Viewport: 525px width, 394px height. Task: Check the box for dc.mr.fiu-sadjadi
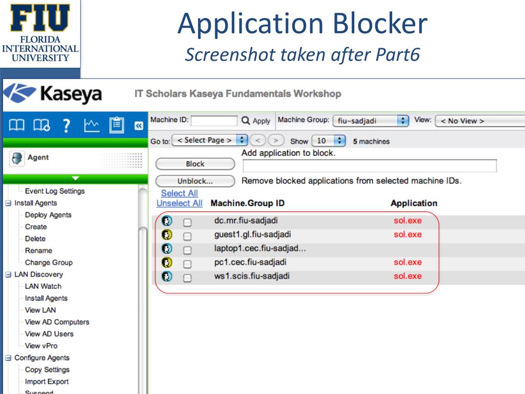188,223
